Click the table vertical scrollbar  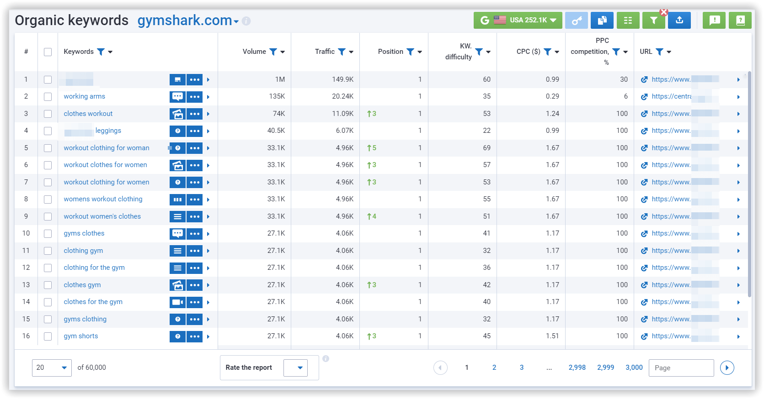pyautogui.click(x=749, y=185)
